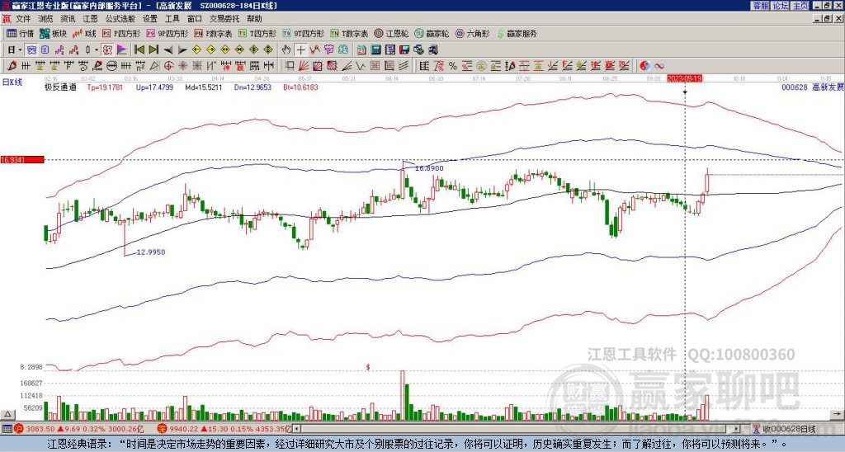Open the 设置 menu
Screen dimensions: 845x452
point(150,19)
